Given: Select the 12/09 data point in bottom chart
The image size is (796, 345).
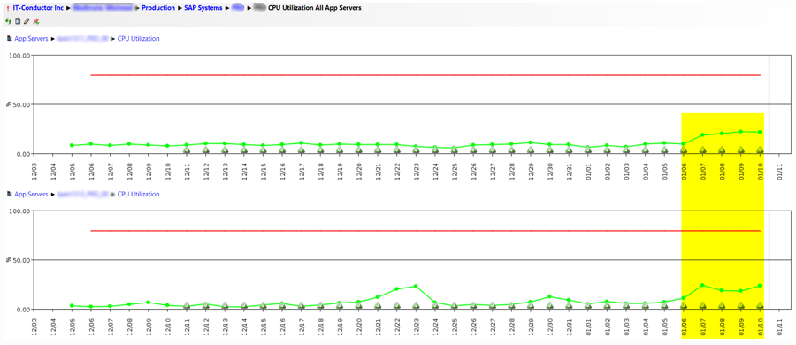Looking at the screenshot, I should pyautogui.click(x=148, y=303).
